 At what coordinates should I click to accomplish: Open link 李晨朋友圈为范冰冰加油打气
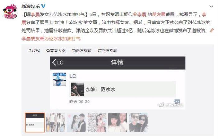[51, 39]
